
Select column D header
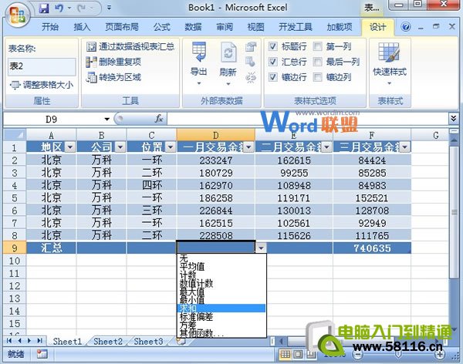coord(215,135)
